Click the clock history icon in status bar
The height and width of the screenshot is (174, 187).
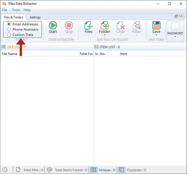pos(5,170)
